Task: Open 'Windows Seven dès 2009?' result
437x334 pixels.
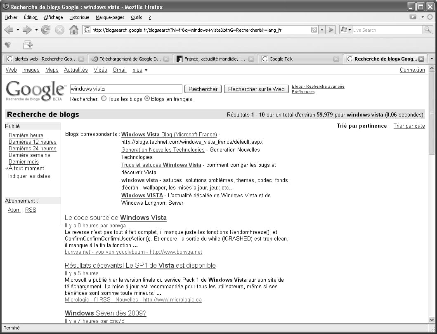Action: tap(106, 313)
